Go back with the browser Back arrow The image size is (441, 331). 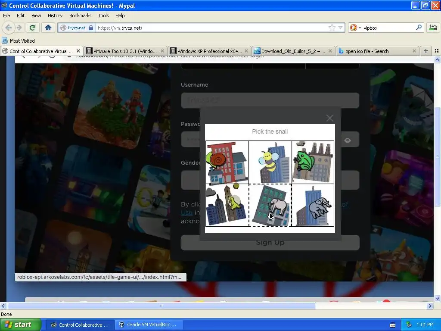[8, 28]
